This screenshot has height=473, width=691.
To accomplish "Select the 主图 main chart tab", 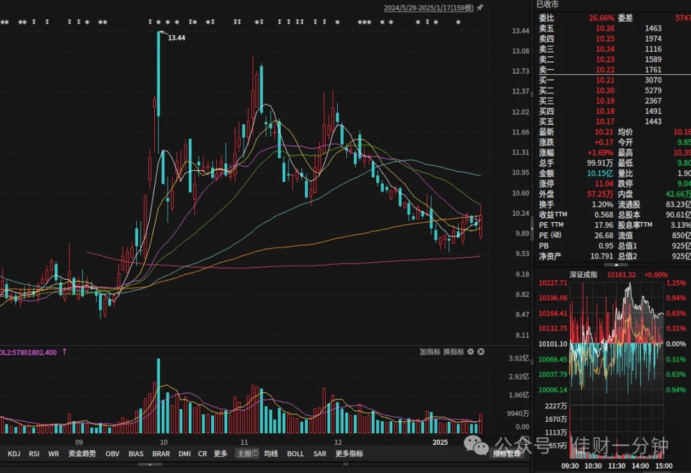I will (248, 454).
